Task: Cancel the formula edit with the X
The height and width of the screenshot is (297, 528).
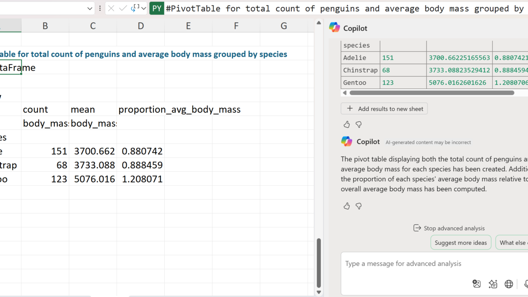Action: tap(111, 8)
